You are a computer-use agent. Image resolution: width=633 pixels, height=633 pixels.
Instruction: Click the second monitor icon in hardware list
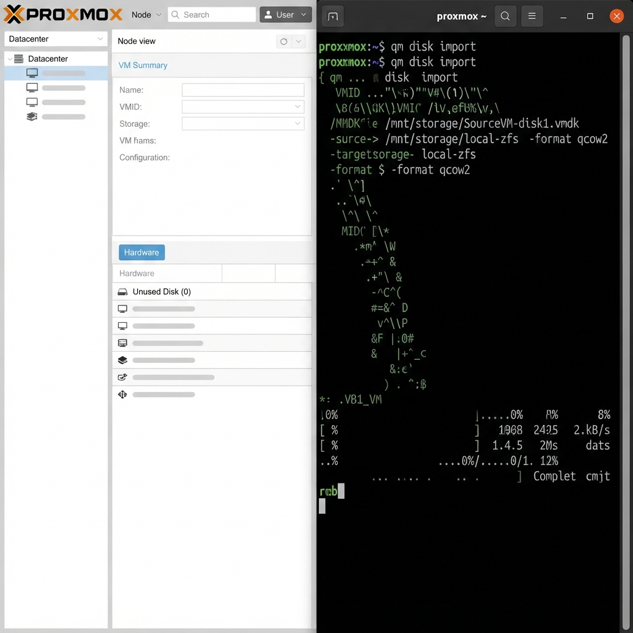coord(122,326)
